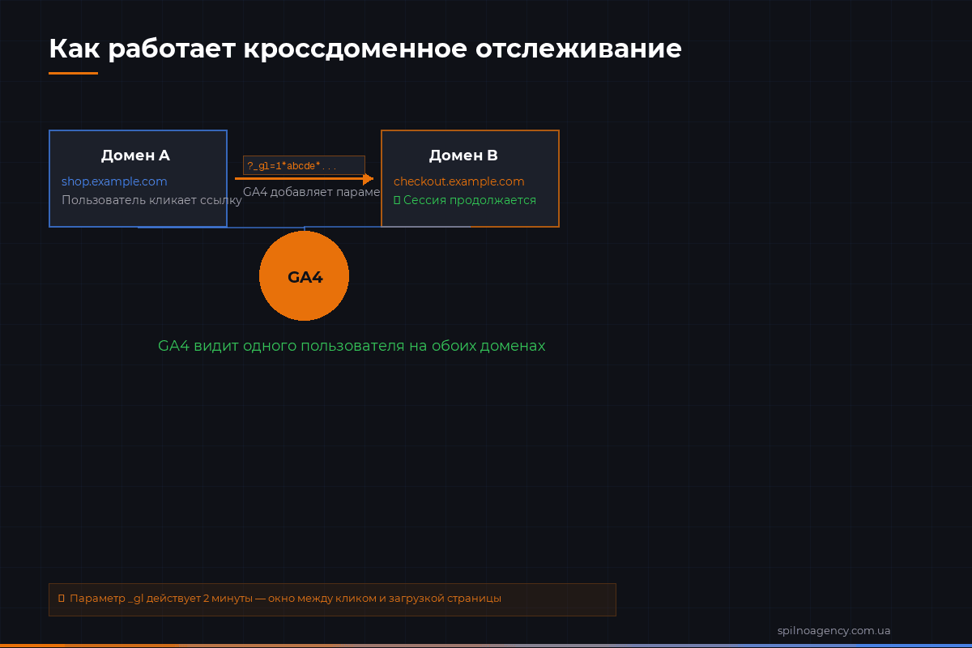Image resolution: width=972 pixels, height=648 pixels.
Task: Click "Пользователь кликает ссылку" text
Action: tap(151, 200)
